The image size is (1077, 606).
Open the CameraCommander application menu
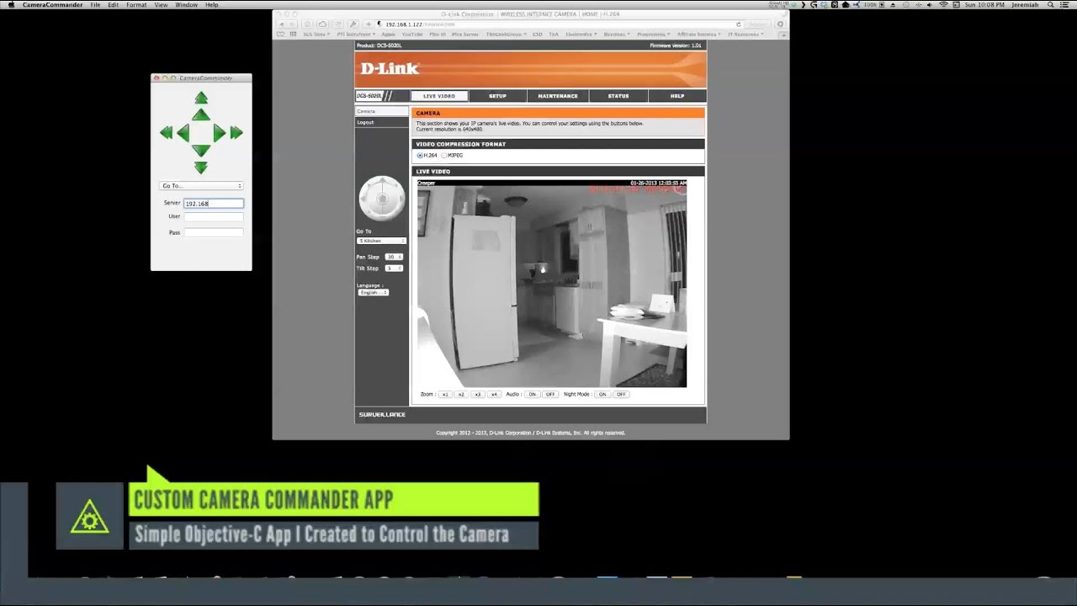tap(53, 4)
